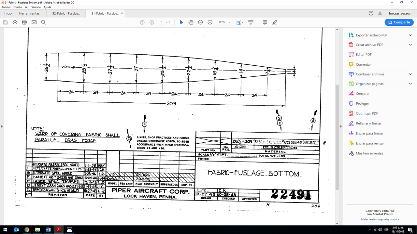Viewport: 417px width, 234px height.
Task: Click the upload to cloud icon
Action: (15, 22)
